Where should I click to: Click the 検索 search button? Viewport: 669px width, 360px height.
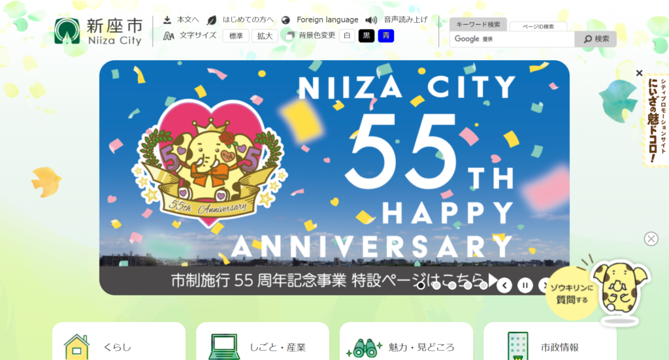tap(596, 39)
